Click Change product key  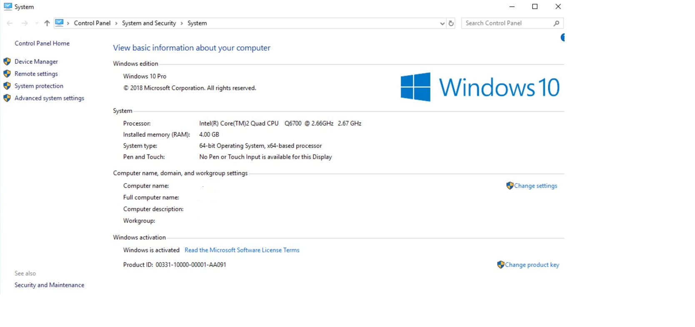click(532, 265)
